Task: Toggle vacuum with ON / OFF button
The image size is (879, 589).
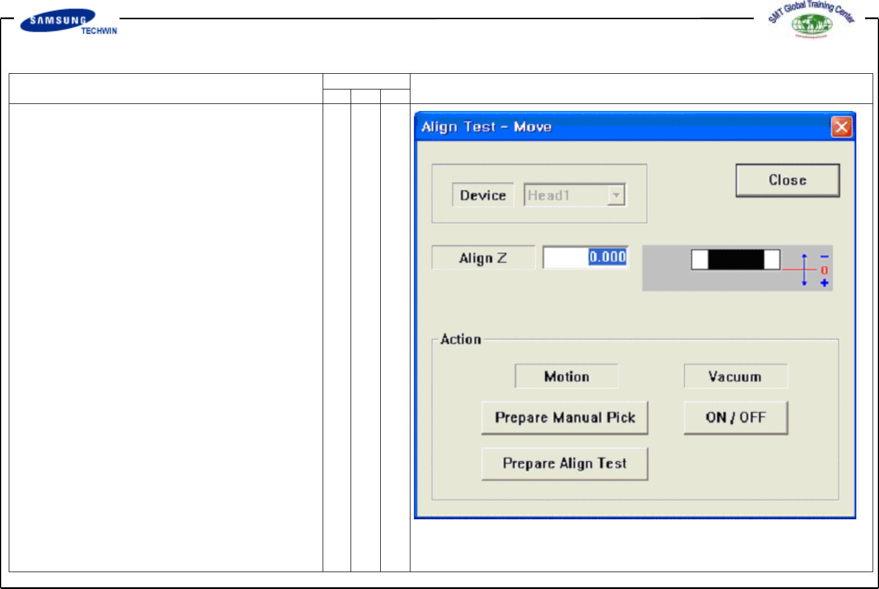Action: point(736,418)
